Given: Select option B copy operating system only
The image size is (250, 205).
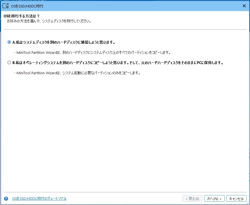Looking at the screenshot, I should point(9,63).
